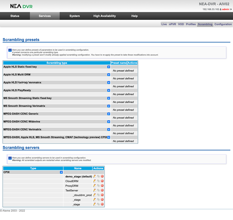Edit the TestServer entry with pencil icon
This screenshot has height=220, width=233.
[94, 190]
